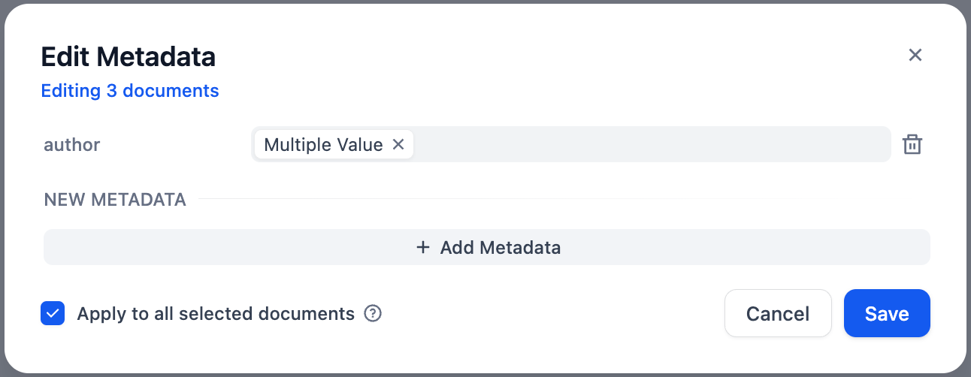Click the Apply to all selected documents label

[x=216, y=313]
